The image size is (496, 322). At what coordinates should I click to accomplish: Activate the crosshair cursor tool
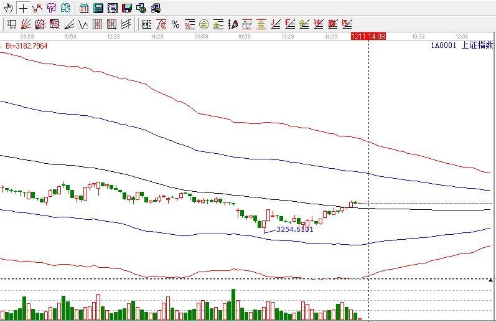point(23,8)
